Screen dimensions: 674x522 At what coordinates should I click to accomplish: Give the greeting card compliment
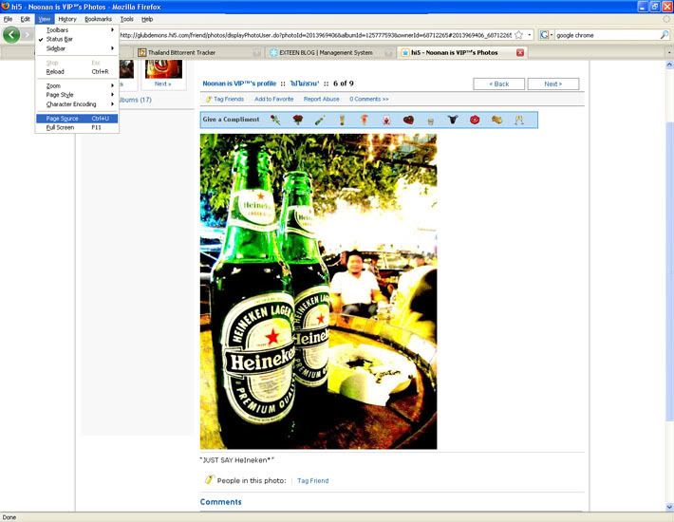386,120
